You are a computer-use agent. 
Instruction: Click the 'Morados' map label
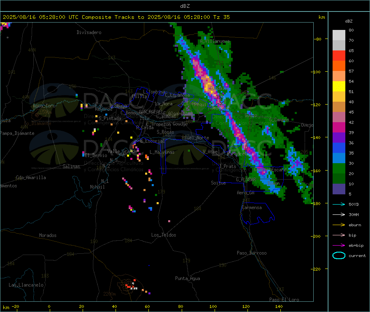48,235
